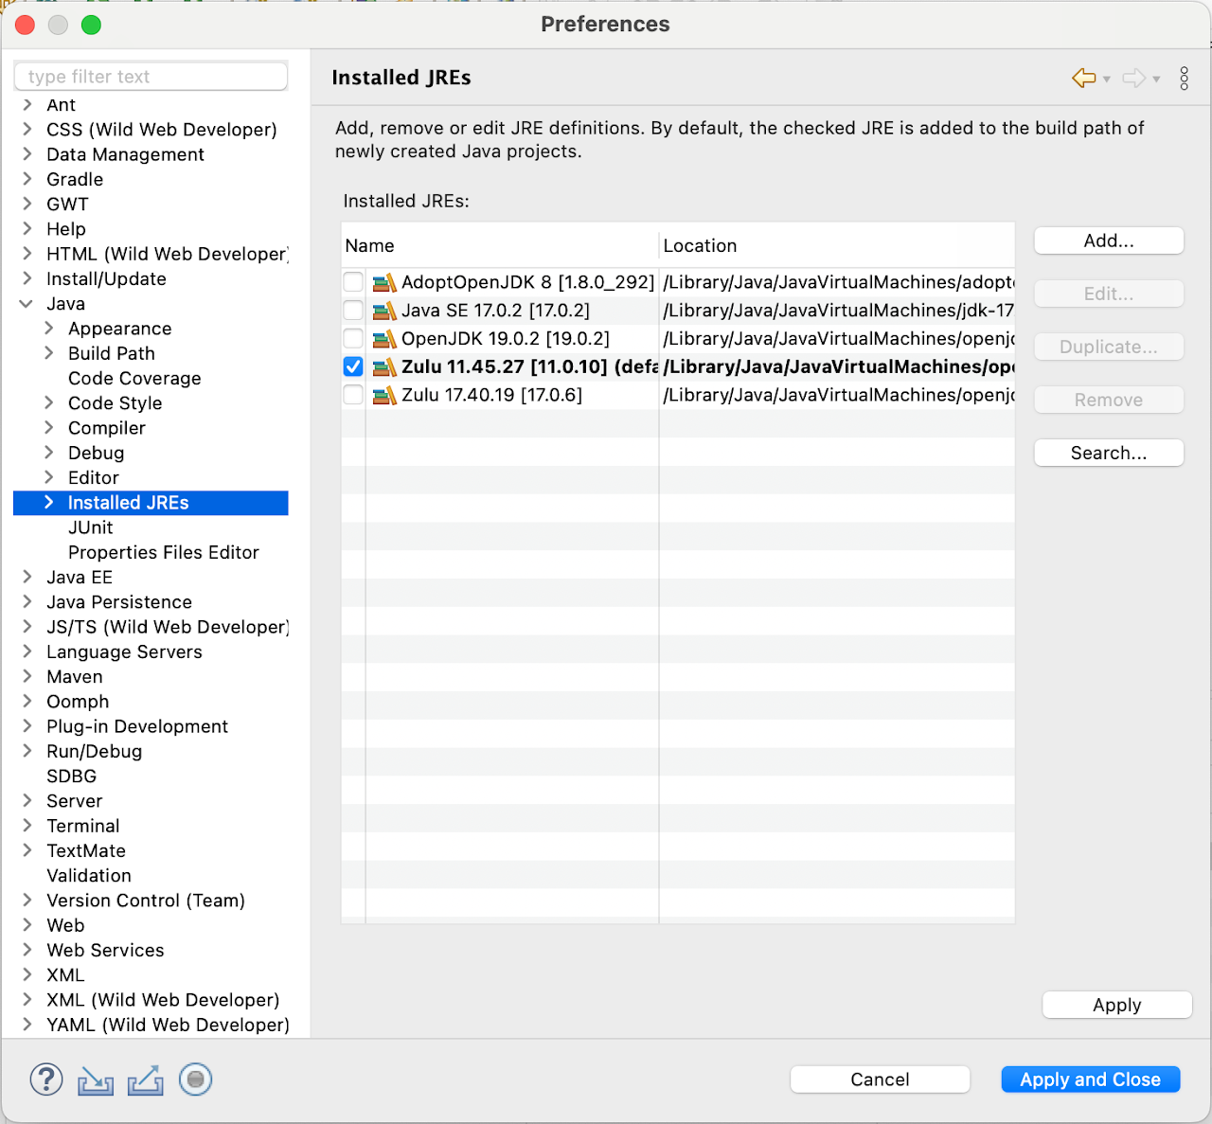Screen dimensions: 1212x1124
Task: Click the Export preferences icon
Action: [x=145, y=1080]
